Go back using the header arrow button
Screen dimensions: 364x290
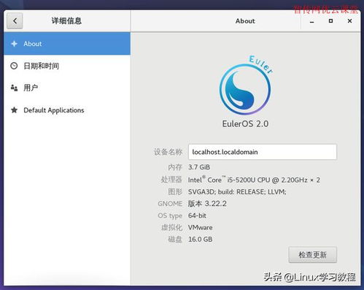click(15, 21)
